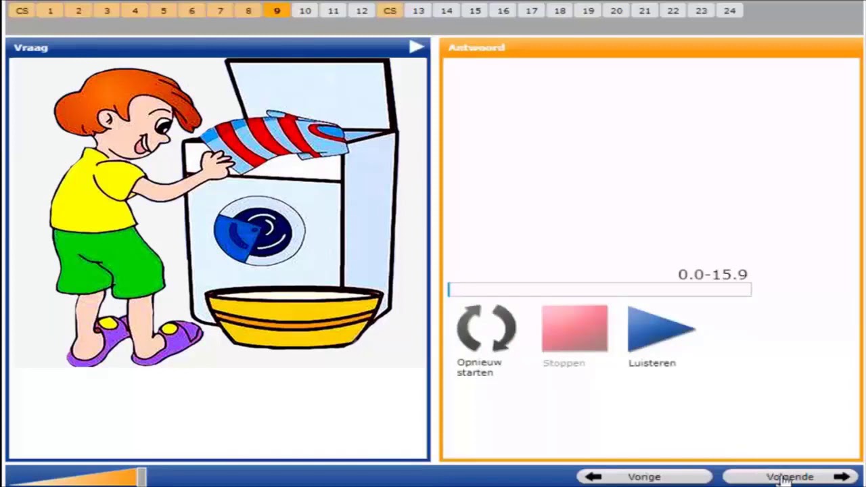
Task: Switch to question tab 7
Action: pos(221,11)
